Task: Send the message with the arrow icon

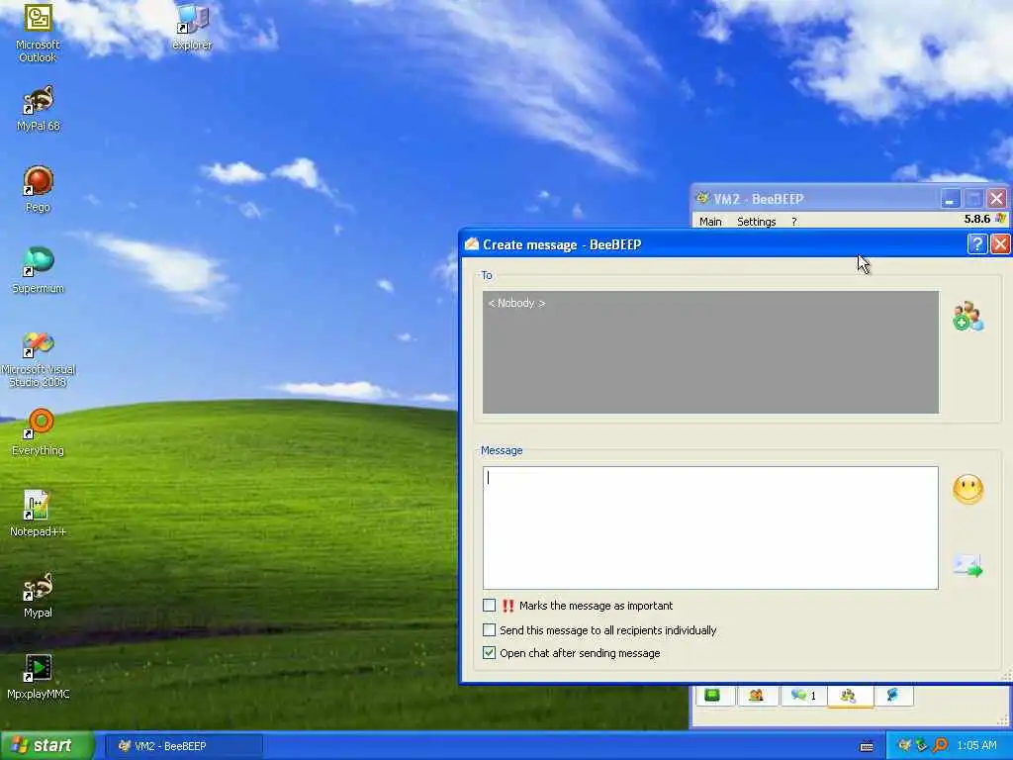Action: click(967, 566)
